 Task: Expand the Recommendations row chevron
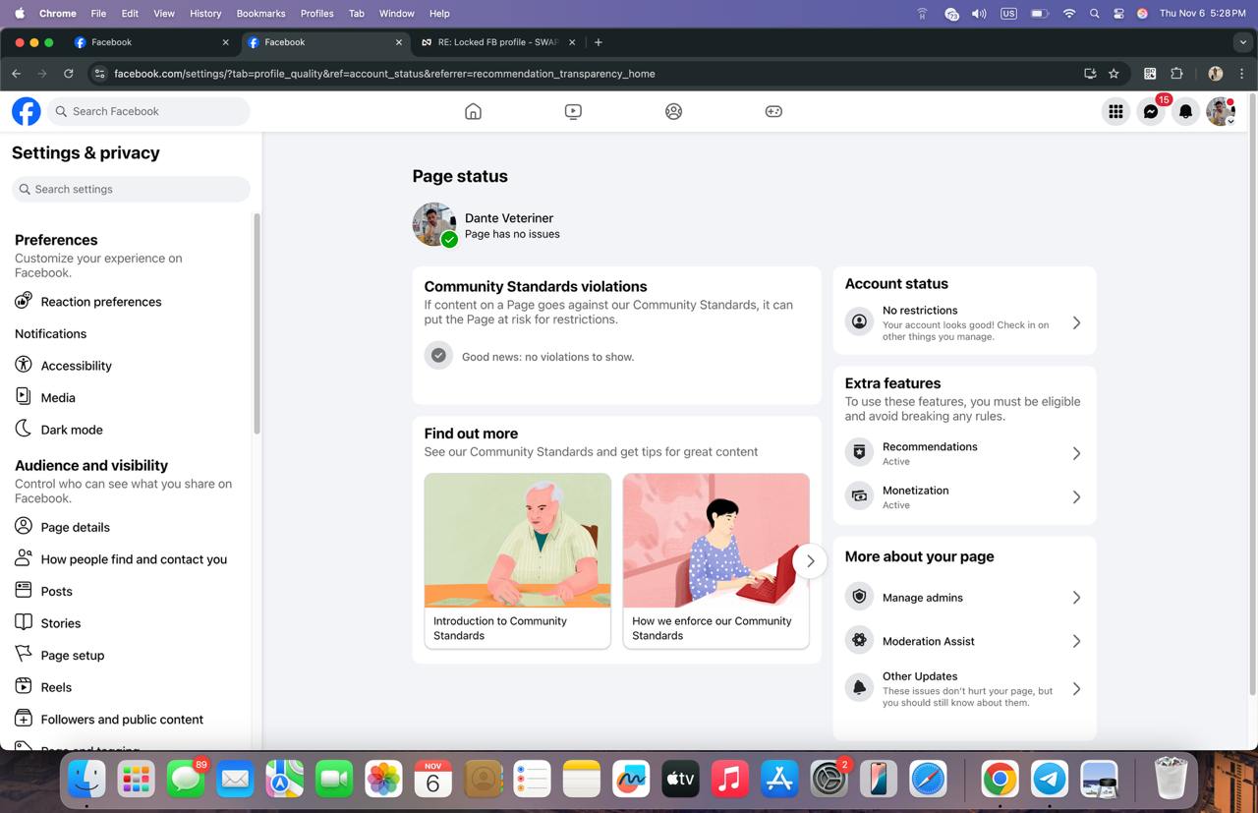pyautogui.click(x=1076, y=453)
